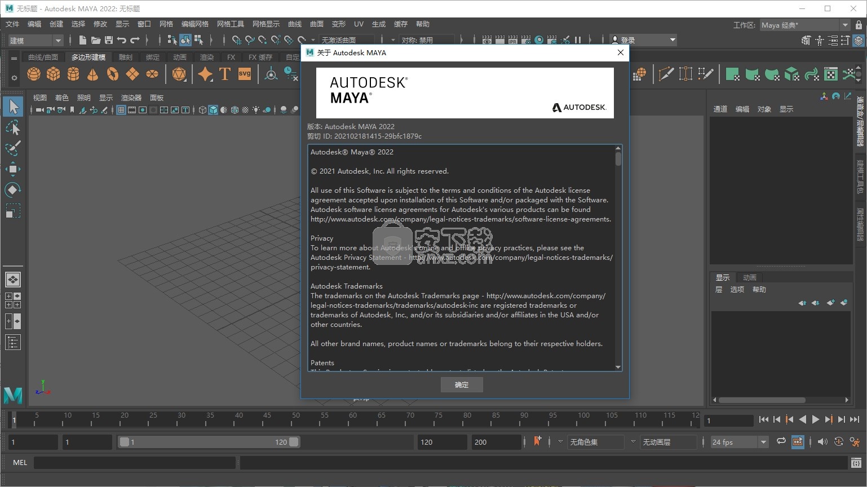Click the current frame input field
Screen dimensions: 867x487
point(728,420)
